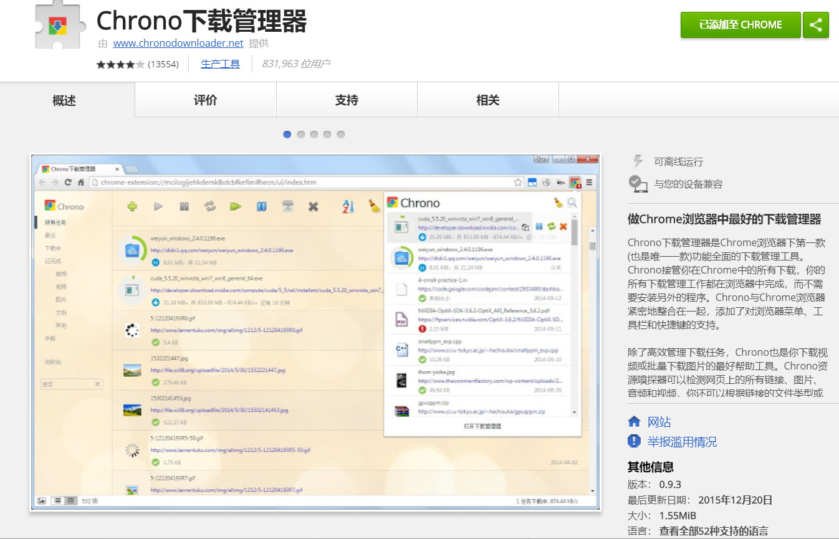The width and height of the screenshot is (839, 539).
Task: Open the www.chronodownloader.net link
Action: click(x=178, y=44)
